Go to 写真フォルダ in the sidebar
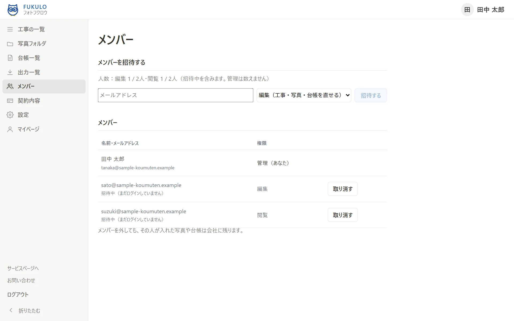This screenshot has height=321, width=514. [44, 44]
